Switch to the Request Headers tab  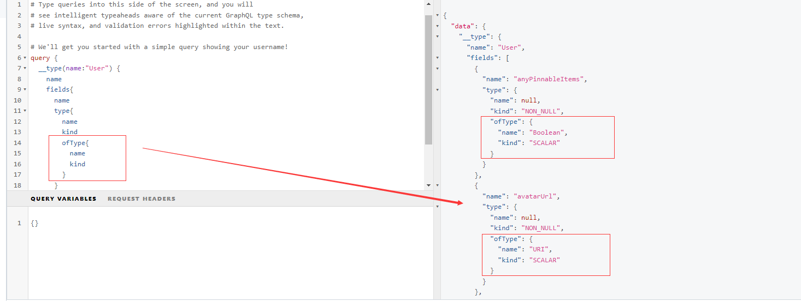142,199
